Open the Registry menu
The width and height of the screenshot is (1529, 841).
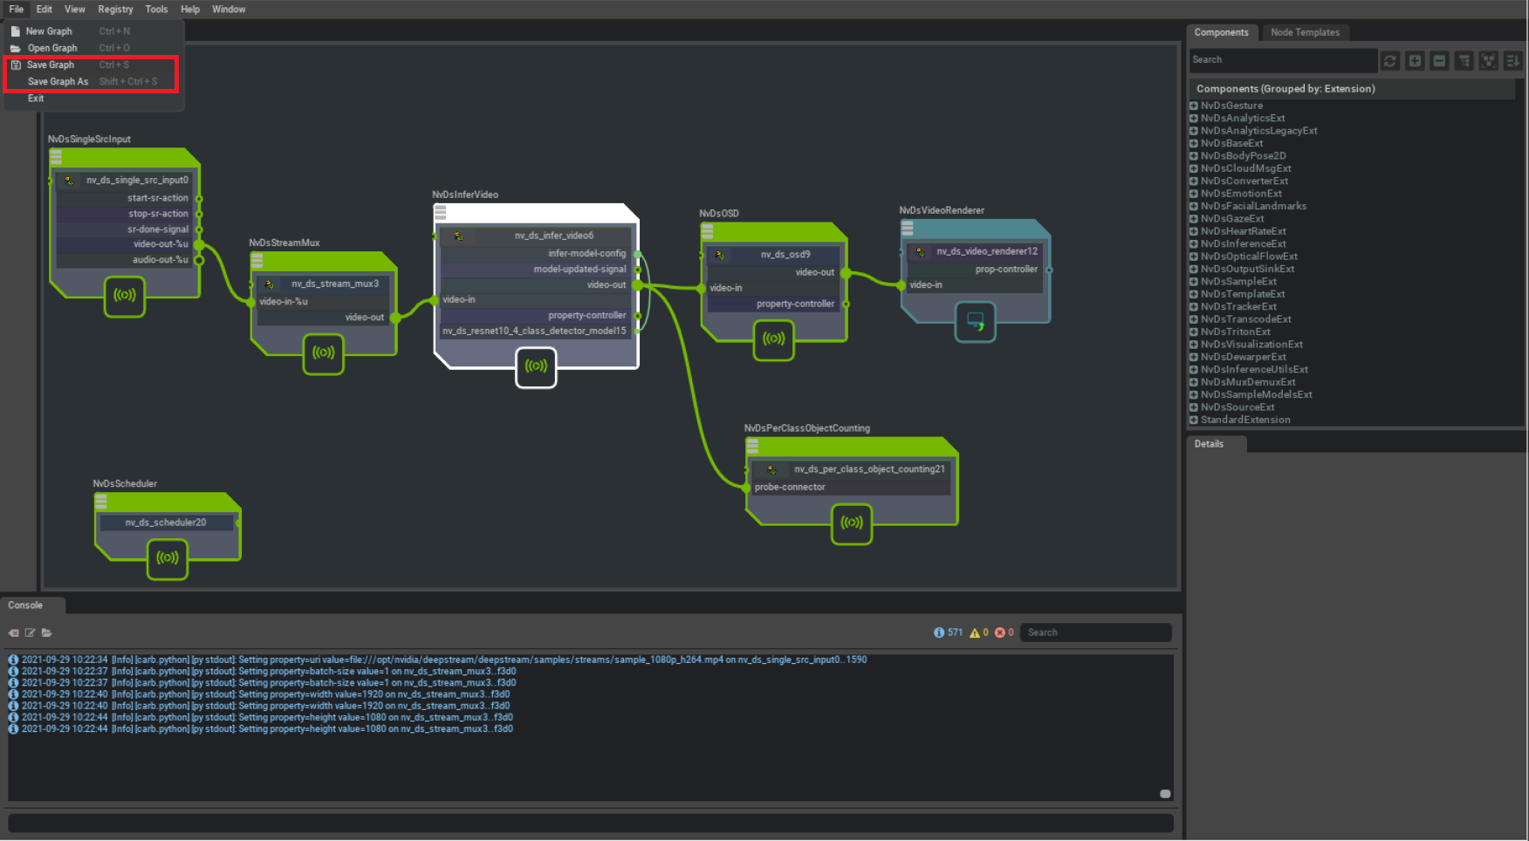(x=115, y=10)
